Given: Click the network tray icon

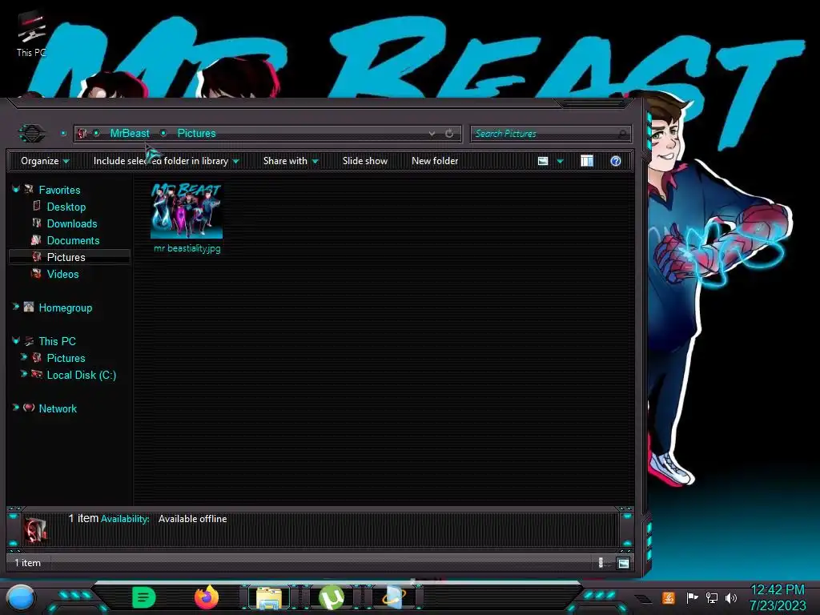Looking at the screenshot, I should coord(712,597).
